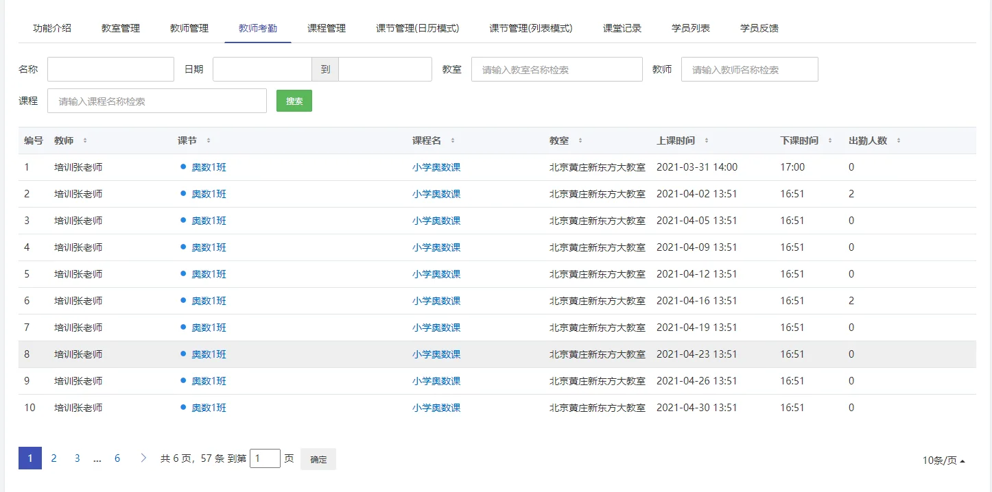Image resolution: width=992 pixels, height=492 pixels.
Task: Open 奥数1班 link in row 1
Action: pyautogui.click(x=209, y=167)
